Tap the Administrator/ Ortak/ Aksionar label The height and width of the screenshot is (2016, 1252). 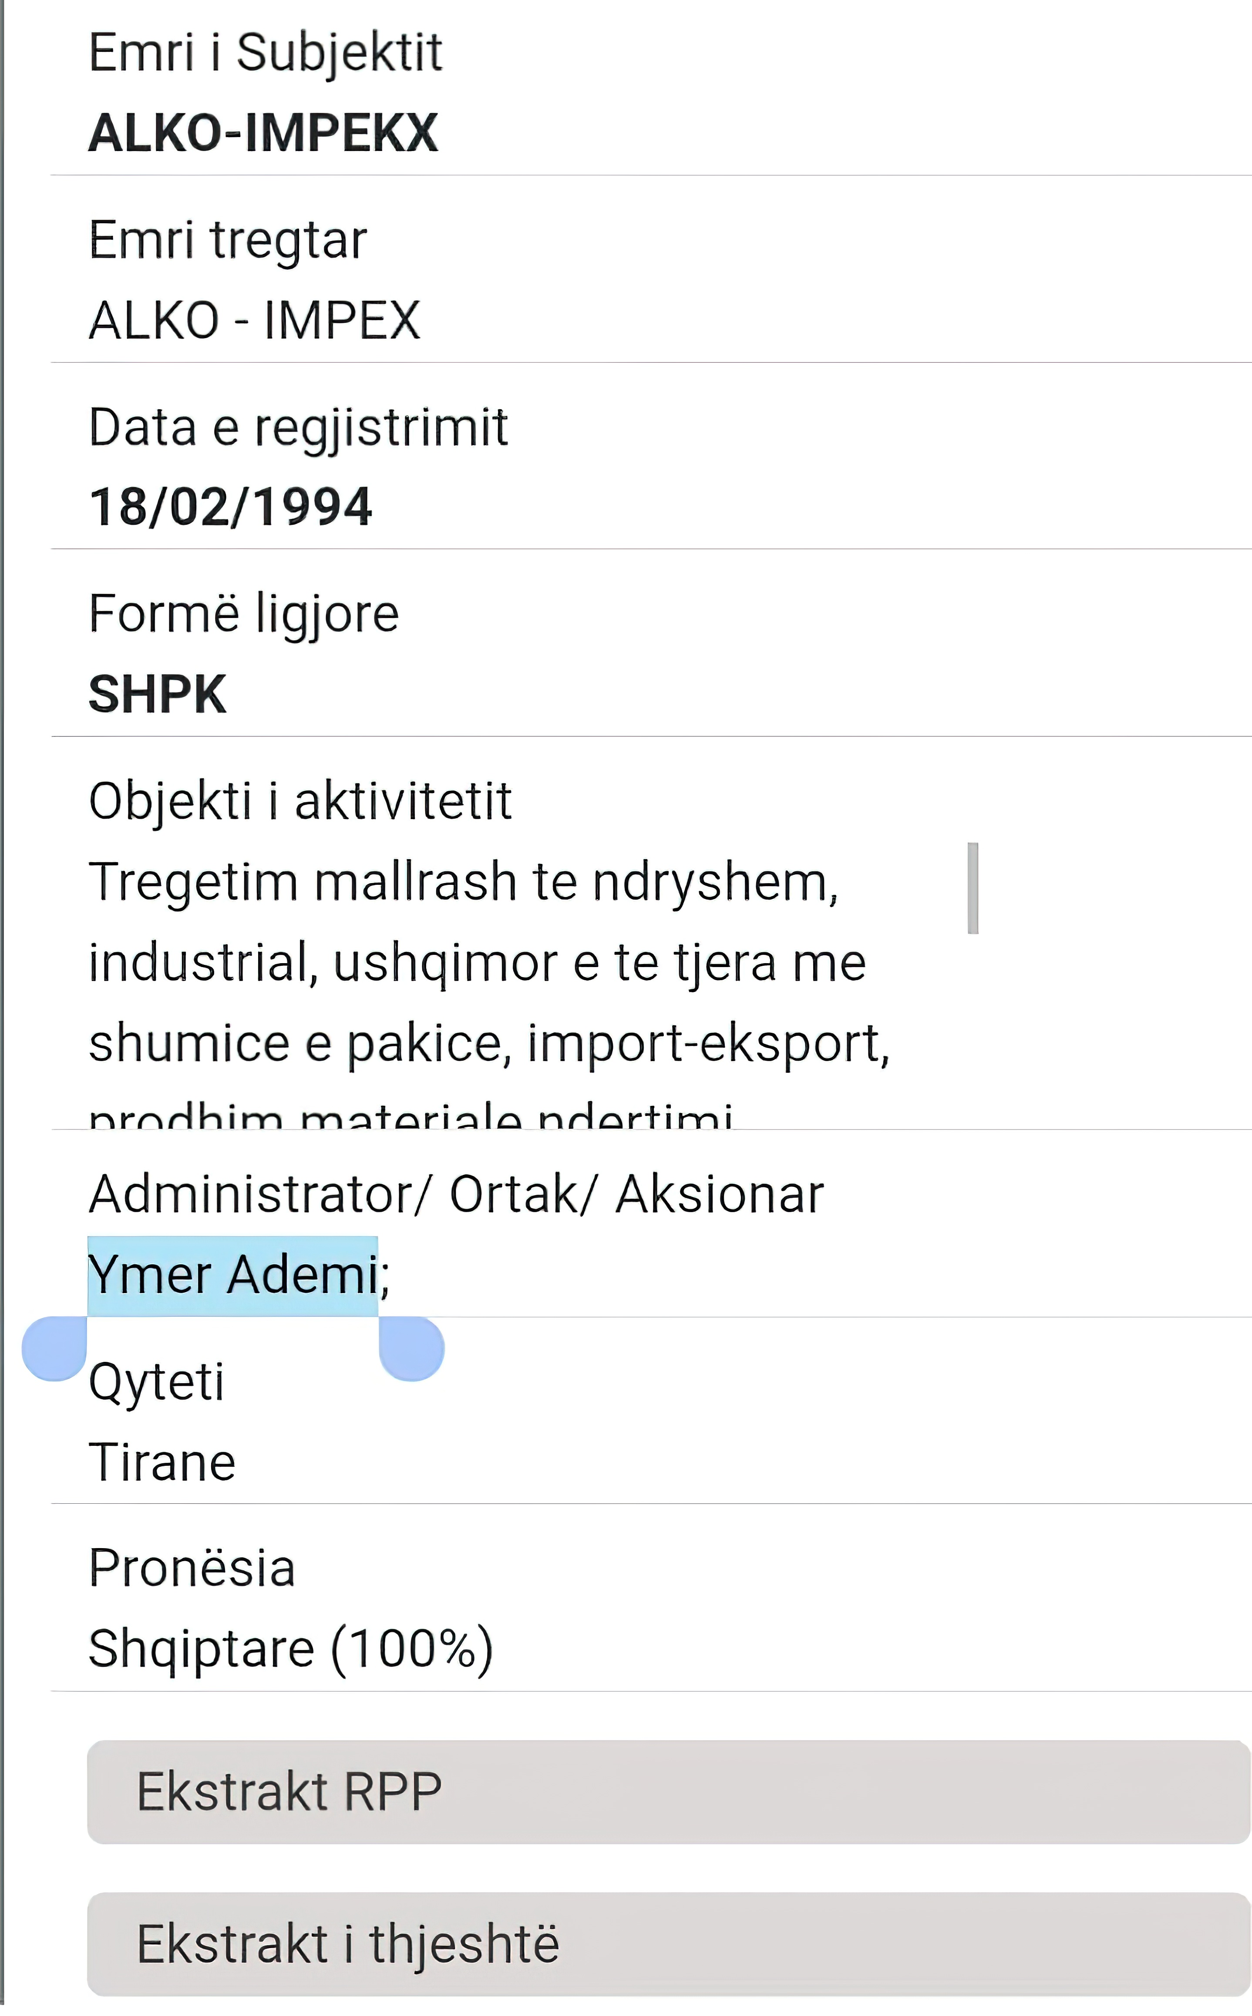(456, 1194)
